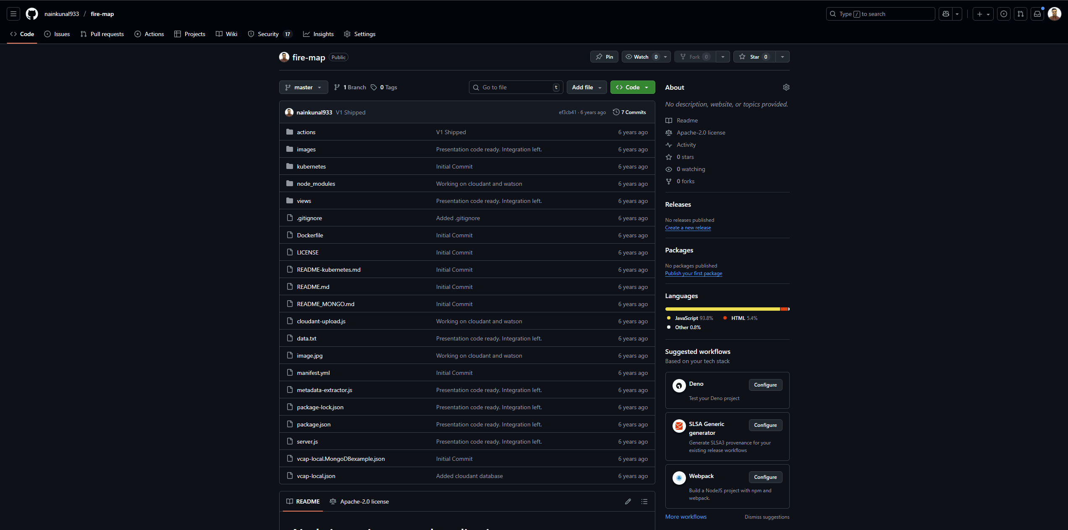Click the Create a new release link
This screenshot has height=530, width=1068.
pyautogui.click(x=688, y=228)
